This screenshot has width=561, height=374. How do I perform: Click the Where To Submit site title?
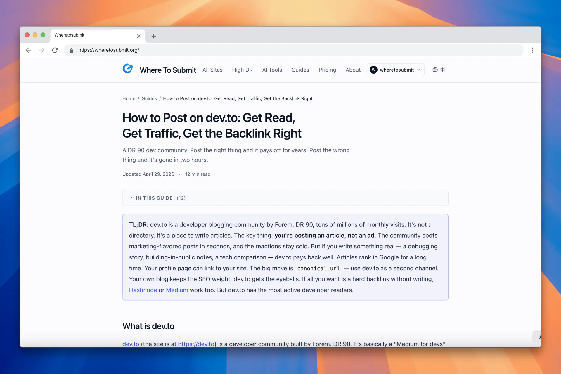(x=168, y=70)
